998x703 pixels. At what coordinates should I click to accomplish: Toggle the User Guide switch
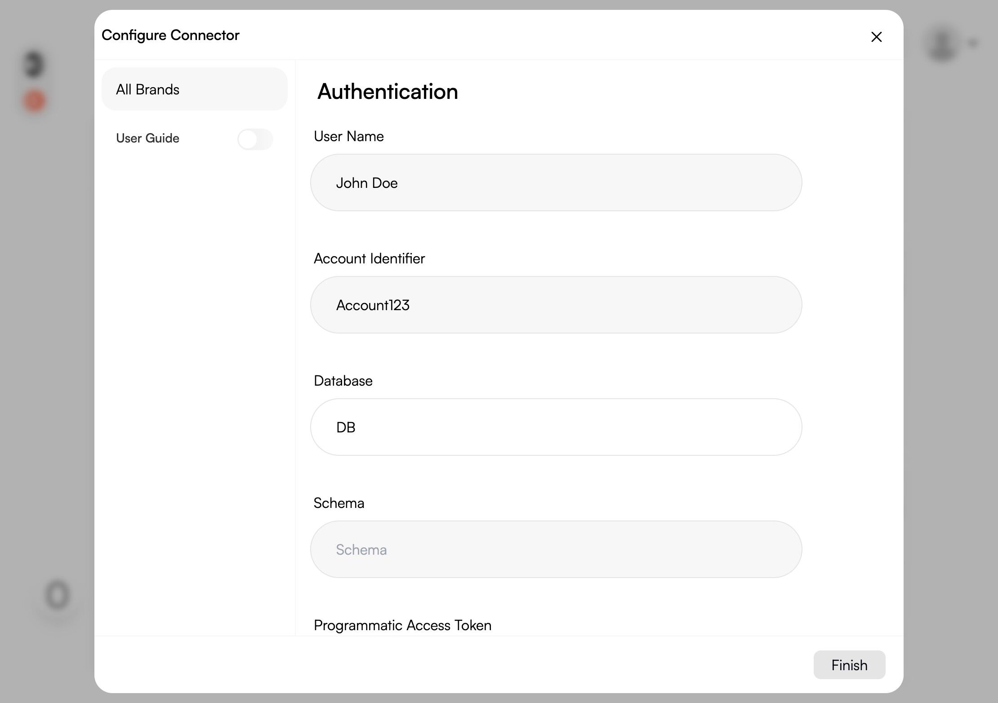tap(255, 139)
